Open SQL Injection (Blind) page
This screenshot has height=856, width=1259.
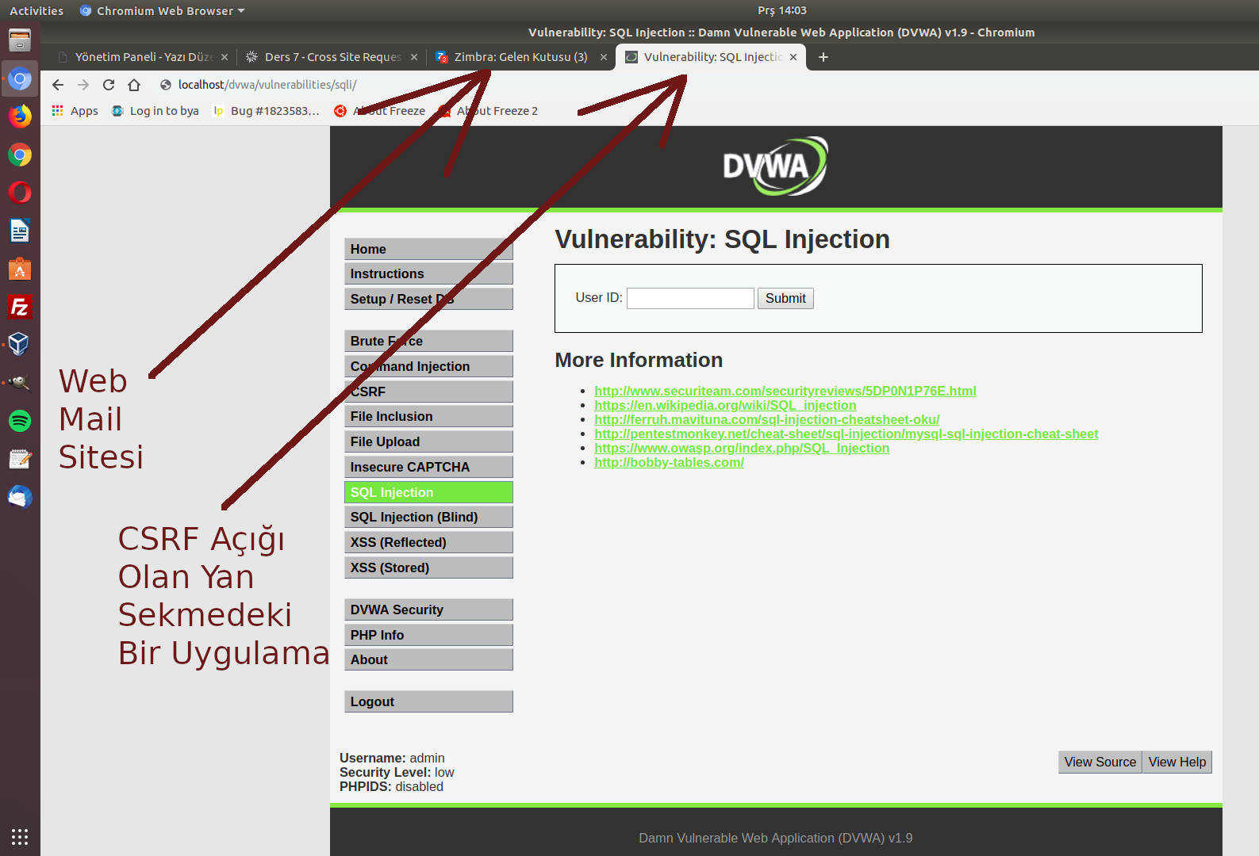click(x=428, y=517)
